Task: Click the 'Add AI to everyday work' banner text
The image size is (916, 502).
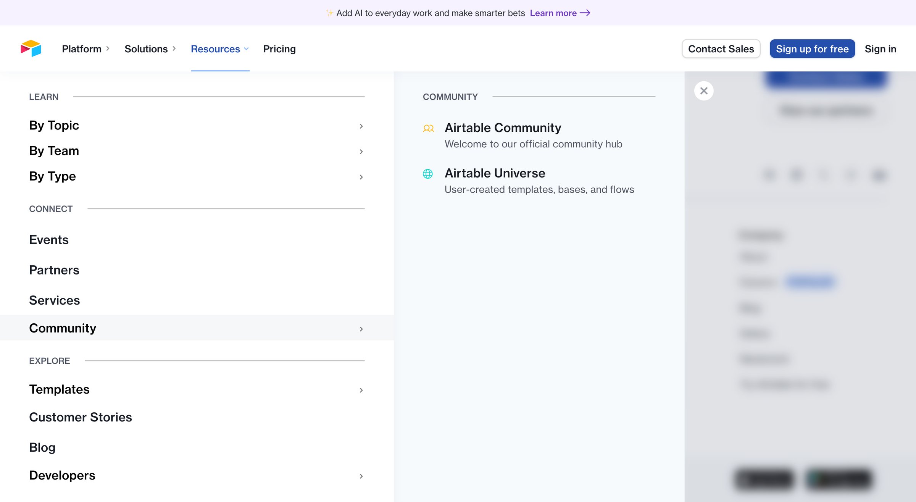Action: [431, 13]
